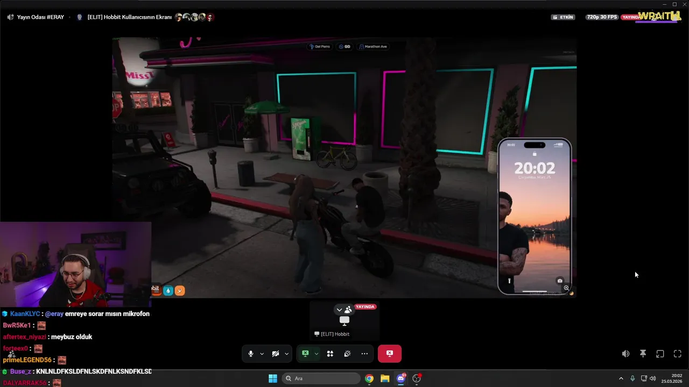Click the system tray microphone icon
The height and width of the screenshot is (387, 689).
tap(632, 378)
